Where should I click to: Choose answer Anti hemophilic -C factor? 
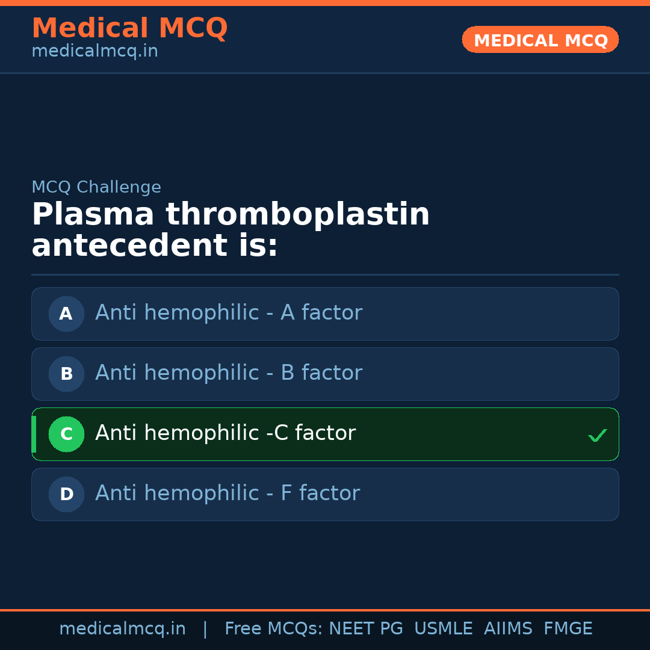coord(225,433)
